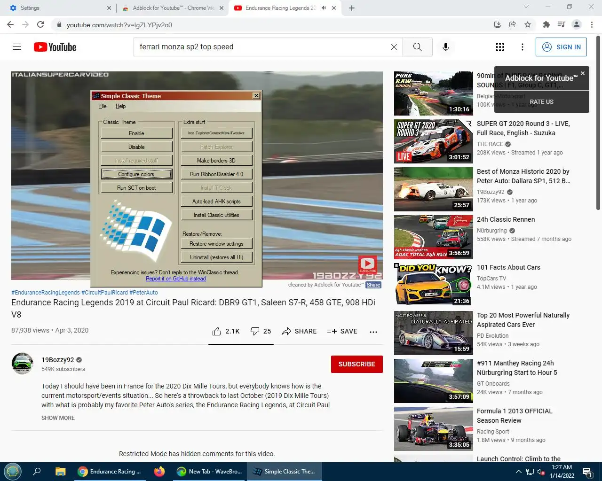Open the video SHARE option
This screenshot has width=602, height=481.
[299, 331]
